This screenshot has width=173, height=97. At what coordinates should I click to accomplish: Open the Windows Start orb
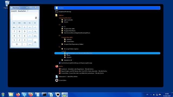tap(3, 95)
